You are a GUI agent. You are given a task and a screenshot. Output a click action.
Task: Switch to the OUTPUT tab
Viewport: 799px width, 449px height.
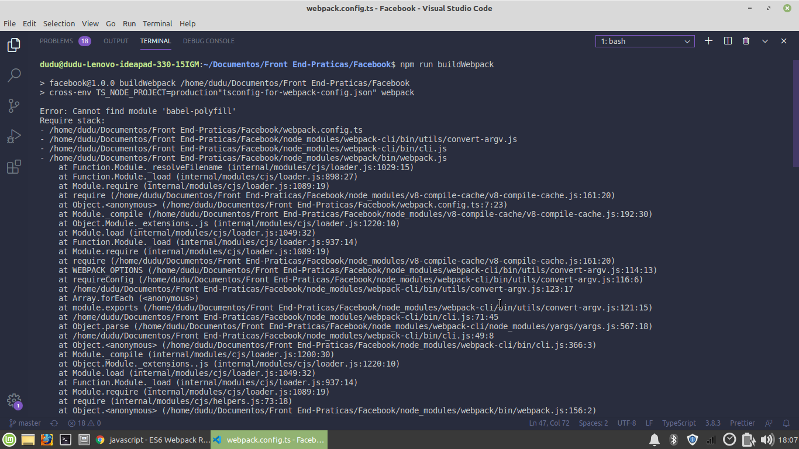coord(116,41)
